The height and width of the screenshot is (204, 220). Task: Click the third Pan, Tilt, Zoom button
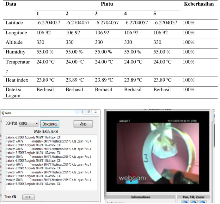202,202
